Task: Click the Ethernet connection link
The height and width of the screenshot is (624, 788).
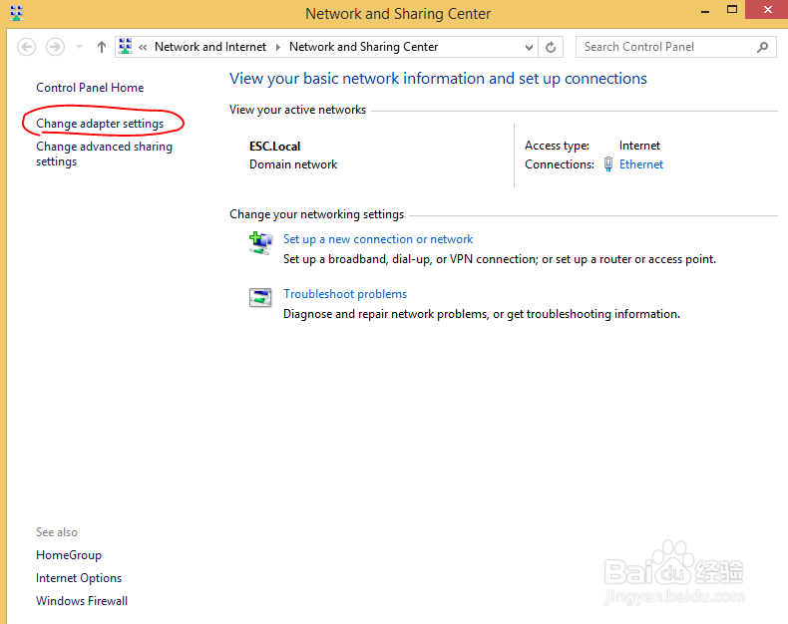Action: [641, 164]
